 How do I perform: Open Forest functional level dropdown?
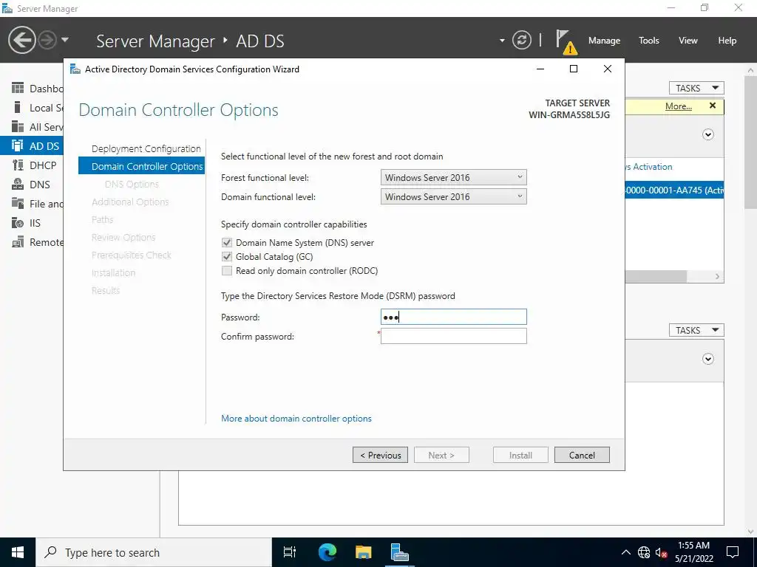pos(453,177)
